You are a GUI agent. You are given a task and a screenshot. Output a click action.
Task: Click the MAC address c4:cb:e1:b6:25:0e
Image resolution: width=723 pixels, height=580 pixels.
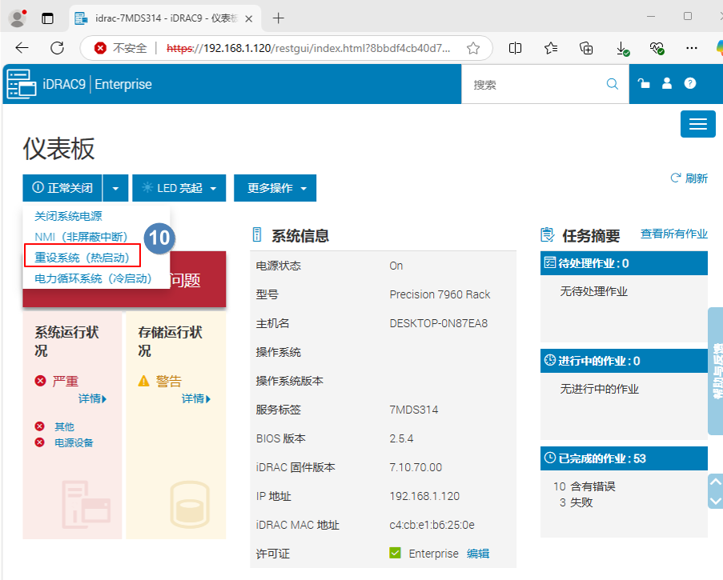[x=432, y=525]
